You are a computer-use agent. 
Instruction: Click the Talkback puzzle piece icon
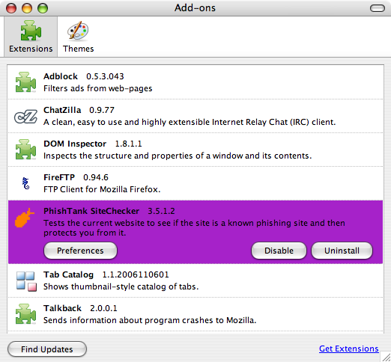(25, 314)
